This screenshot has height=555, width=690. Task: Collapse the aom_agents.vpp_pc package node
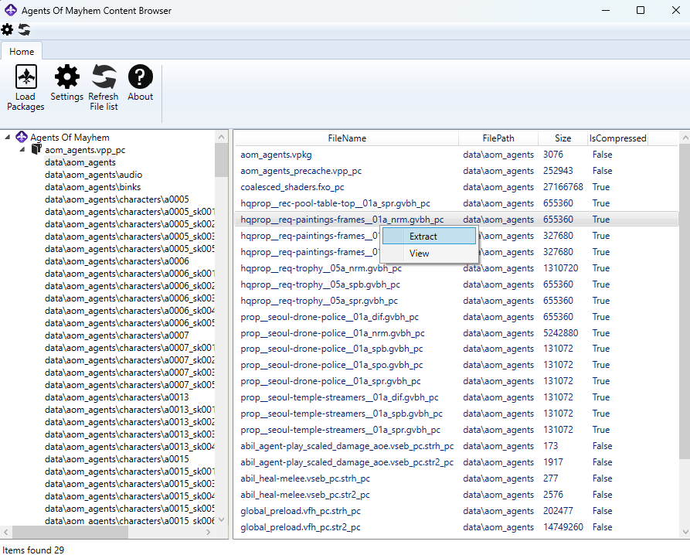tap(22, 150)
